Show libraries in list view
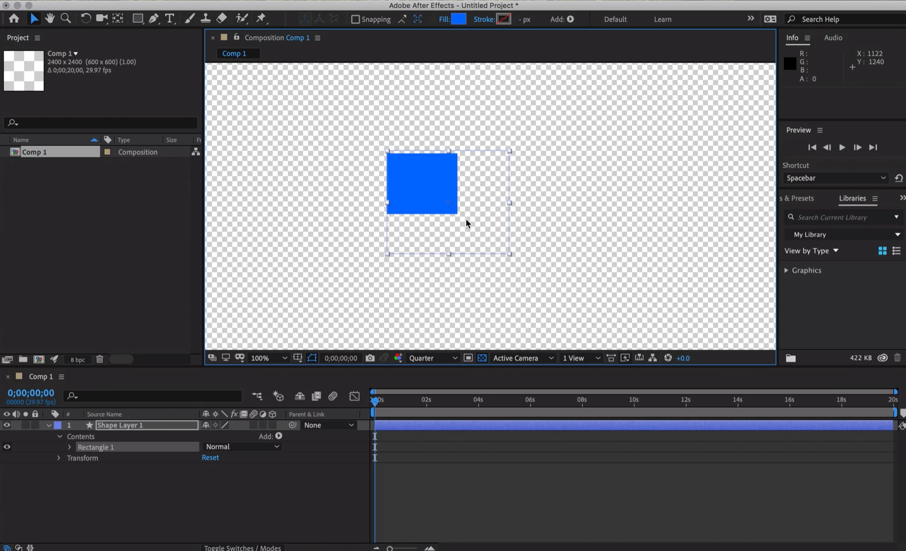Image resolution: width=906 pixels, height=551 pixels. pos(896,251)
